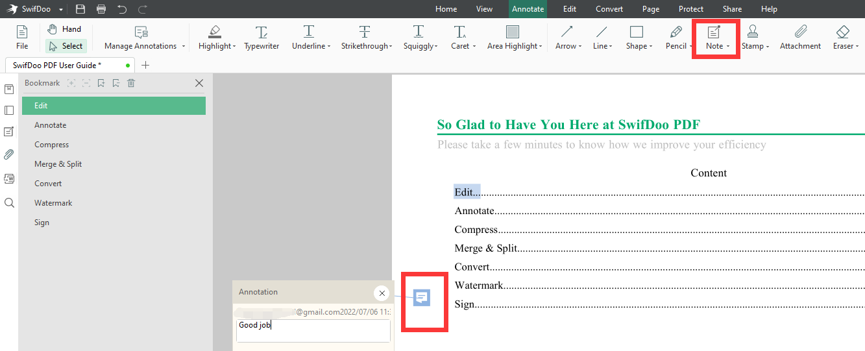Open the Bookmark sidebar panel icon
865x351 pixels.
9,89
